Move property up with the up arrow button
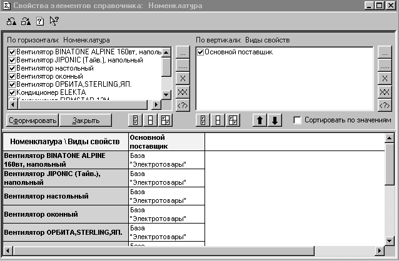399x261 pixels. tap(260, 121)
